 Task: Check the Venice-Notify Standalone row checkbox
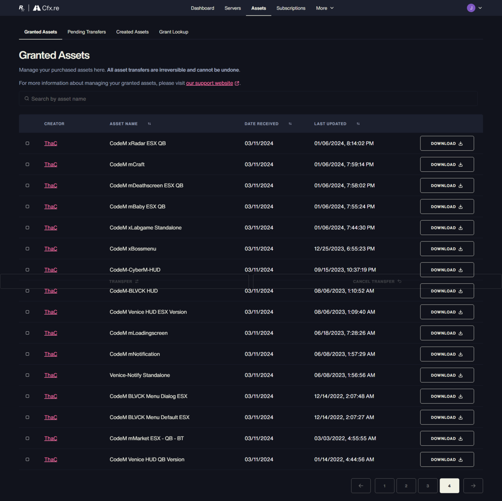point(28,375)
